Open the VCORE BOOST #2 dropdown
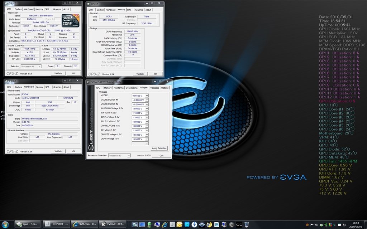The width and height of the screenshot is (367, 229). [x=147, y=104]
